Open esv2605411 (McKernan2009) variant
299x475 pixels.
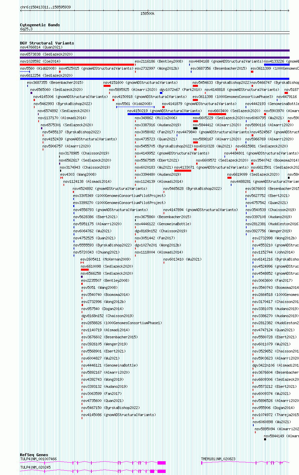[105, 259]
